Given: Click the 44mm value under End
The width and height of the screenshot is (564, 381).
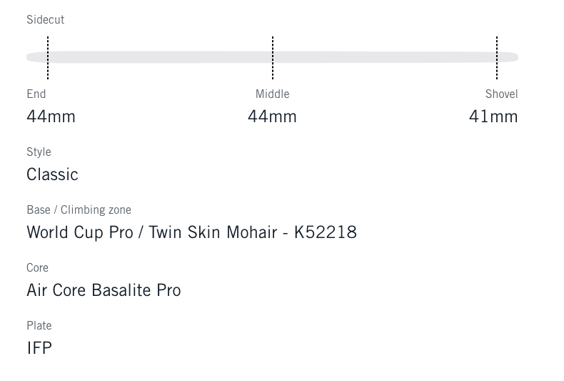Looking at the screenshot, I should 51,117.
